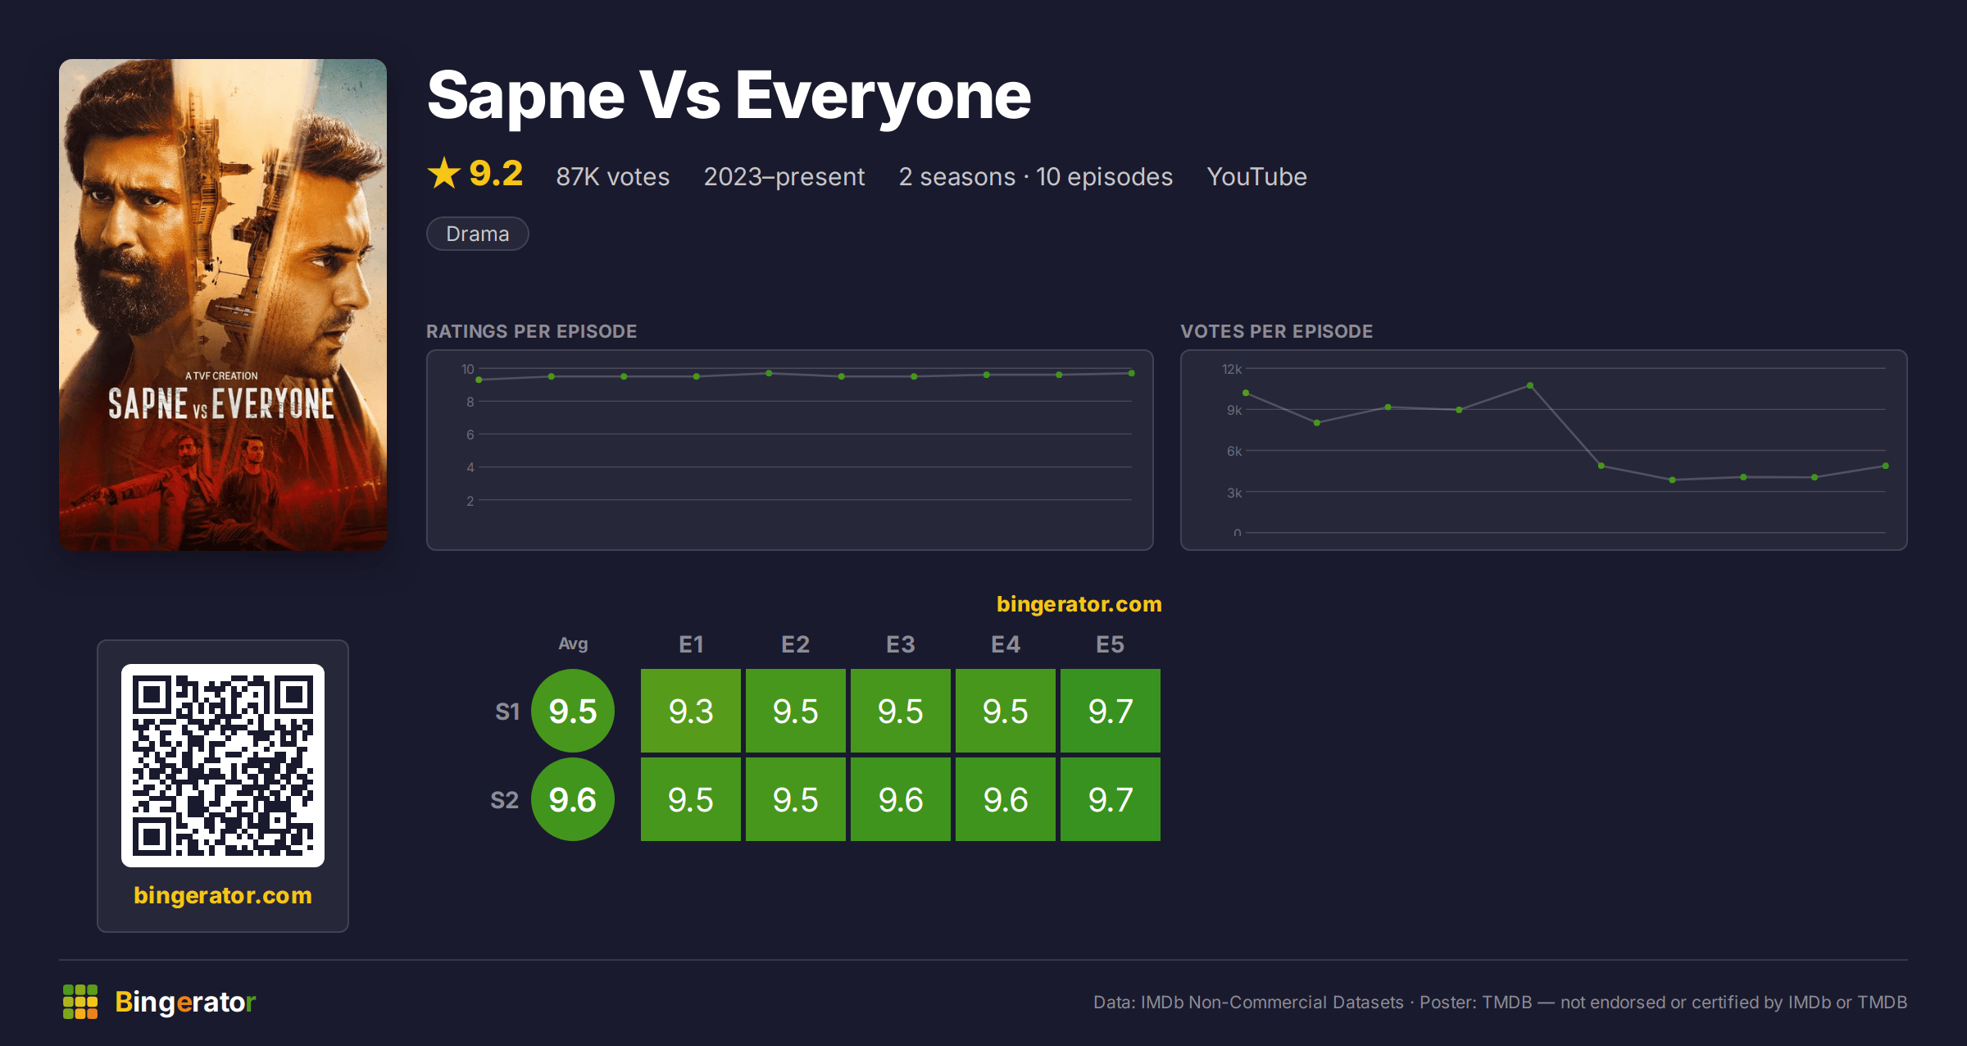
Task: Click the QR code image
Action: tap(223, 766)
